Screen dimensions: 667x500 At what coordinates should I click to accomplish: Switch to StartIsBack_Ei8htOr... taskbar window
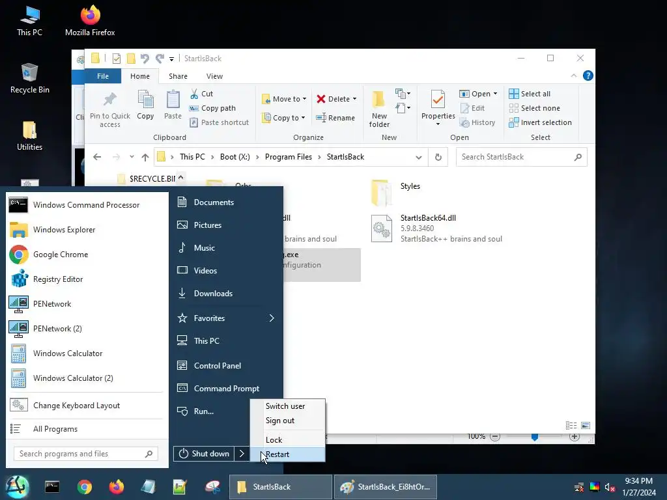386,487
